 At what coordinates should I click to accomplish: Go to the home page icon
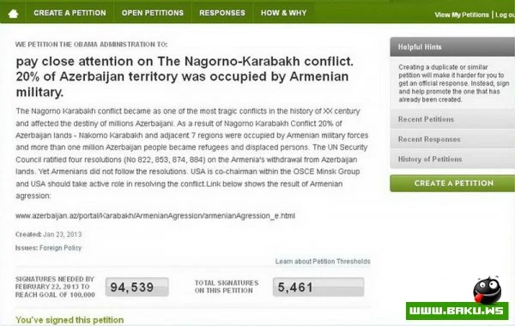coord(13,14)
